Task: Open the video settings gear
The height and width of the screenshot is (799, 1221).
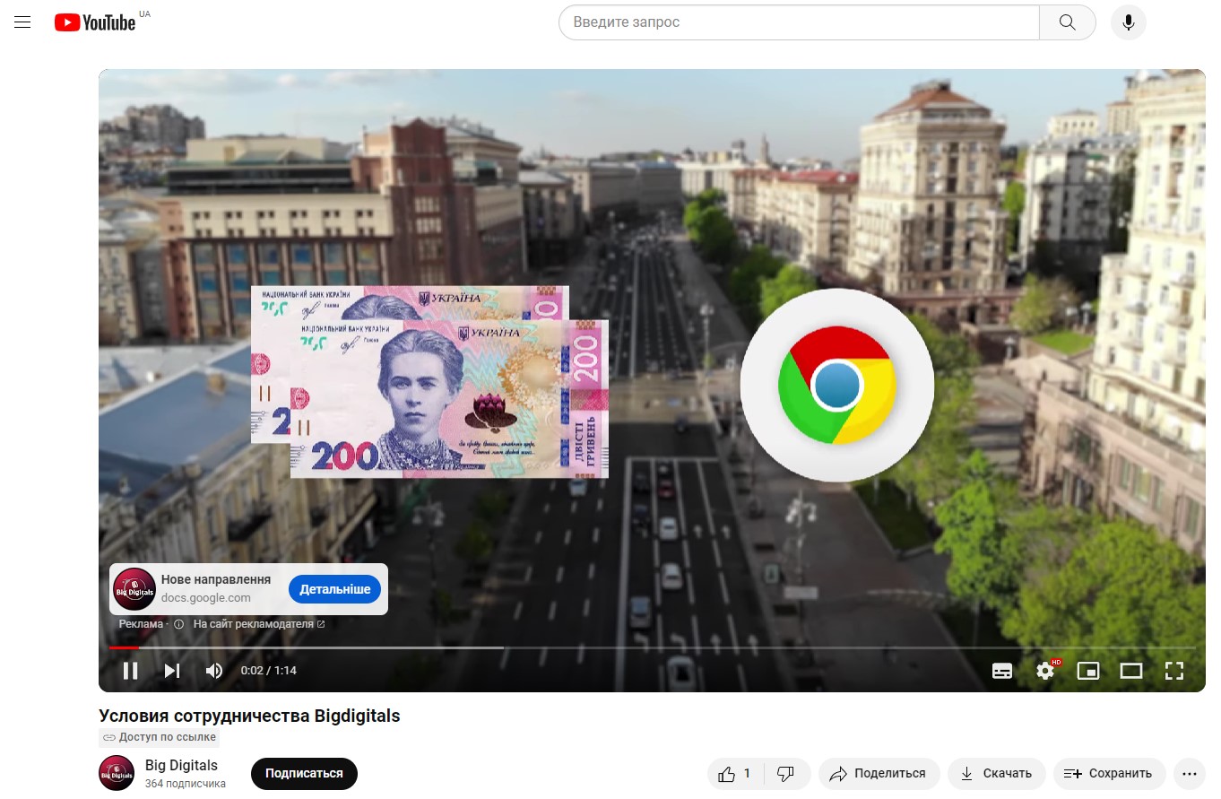Action: pyautogui.click(x=1045, y=671)
